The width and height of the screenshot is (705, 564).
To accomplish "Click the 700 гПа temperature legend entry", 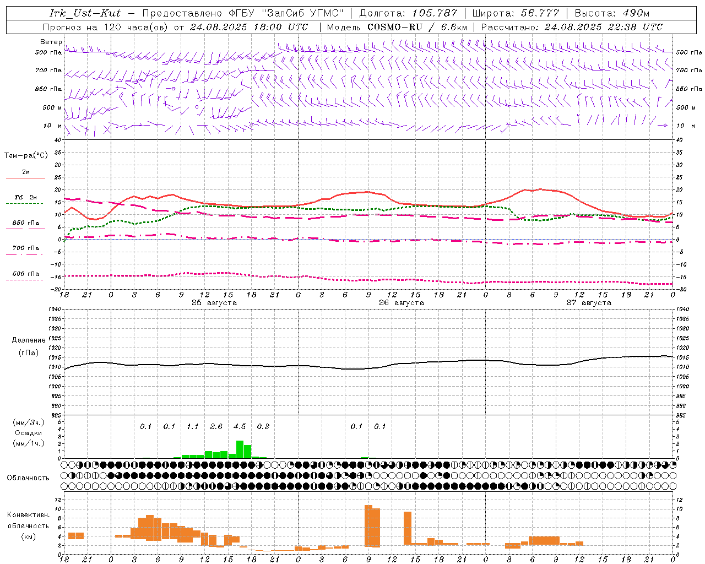I will point(25,248).
